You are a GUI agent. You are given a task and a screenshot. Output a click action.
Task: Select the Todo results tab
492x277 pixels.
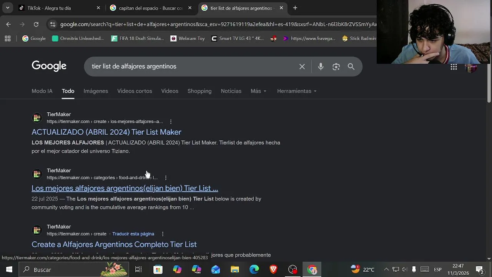click(68, 91)
